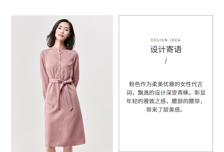
Task: Click the 设计寄语 title
Action: (166, 49)
